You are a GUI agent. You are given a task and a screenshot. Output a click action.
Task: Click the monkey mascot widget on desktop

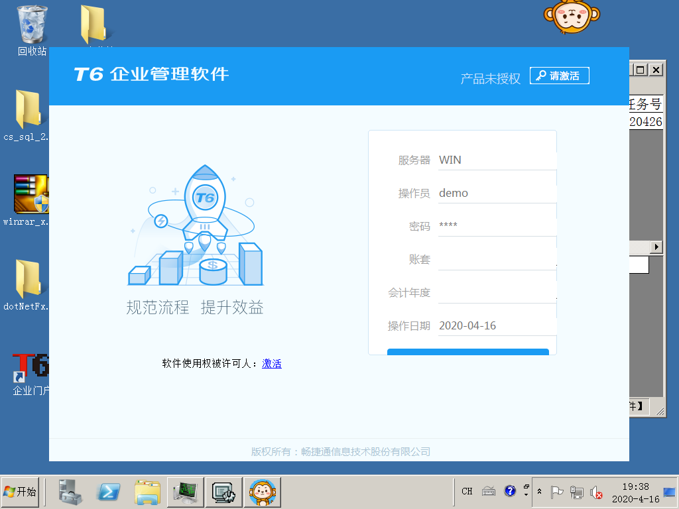(572, 17)
